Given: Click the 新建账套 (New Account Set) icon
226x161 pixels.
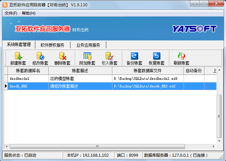Looking at the screenshot, I should [x=18, y=56].
